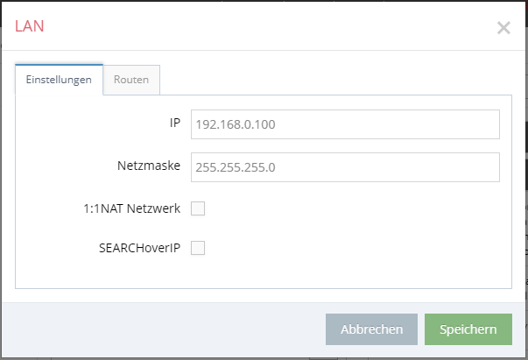
Task: Dismiss the dialog using the gray cross
Action: coord(503,28)
